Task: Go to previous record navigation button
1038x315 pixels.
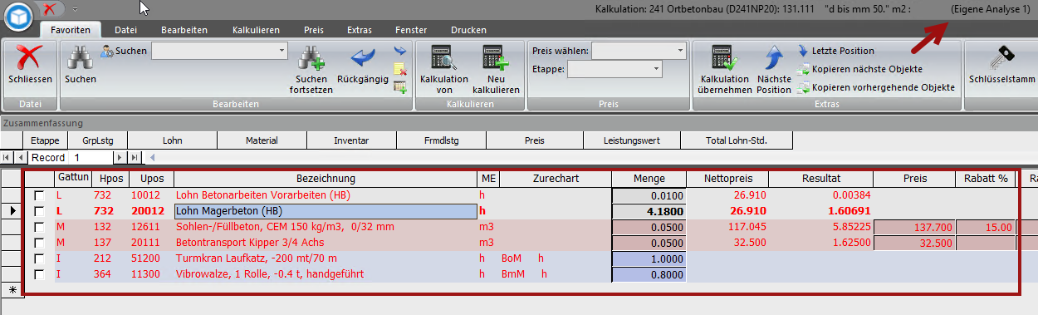Action: [20, 157]
